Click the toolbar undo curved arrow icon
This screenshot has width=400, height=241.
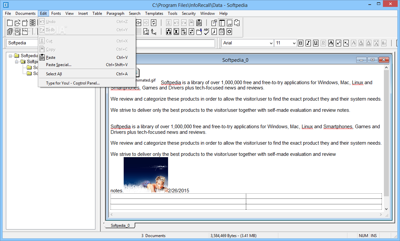[x=176, y=23]
